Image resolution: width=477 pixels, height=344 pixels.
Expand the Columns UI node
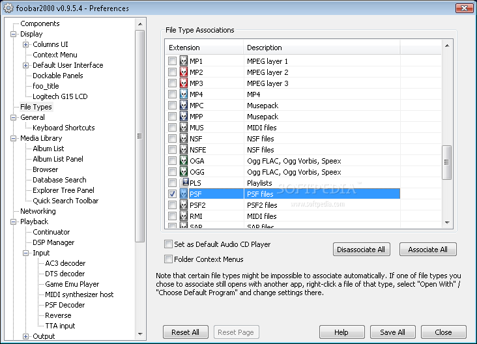tap(26, 44)
